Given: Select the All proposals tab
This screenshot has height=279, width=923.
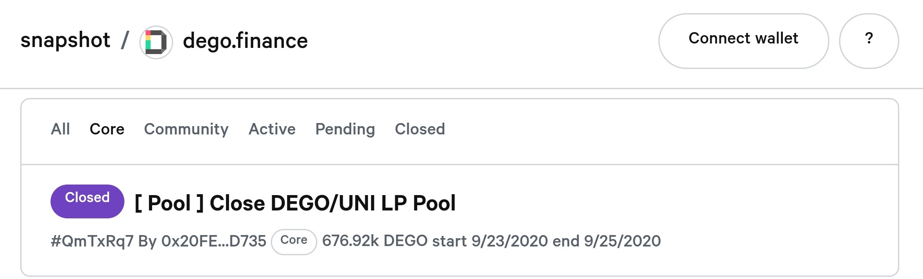Looking at the screenshot, I should click(x=60, y=129).
